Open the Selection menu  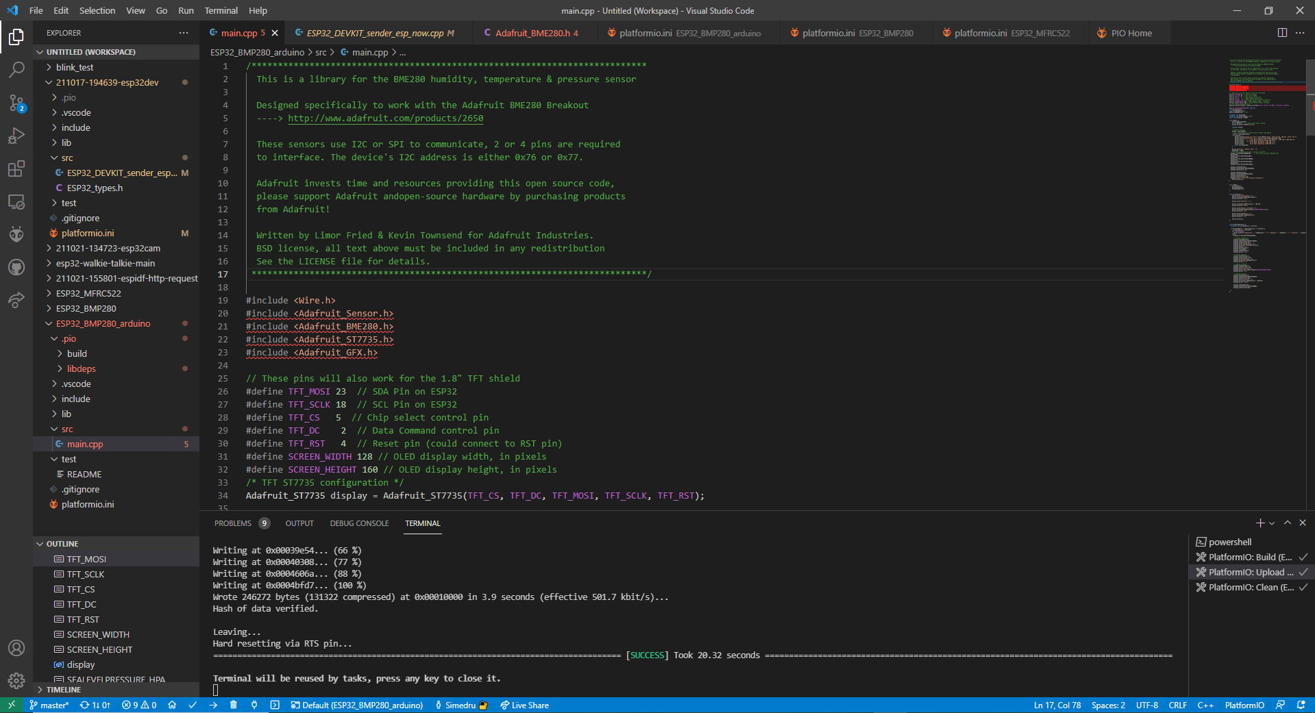coord(97,10)
